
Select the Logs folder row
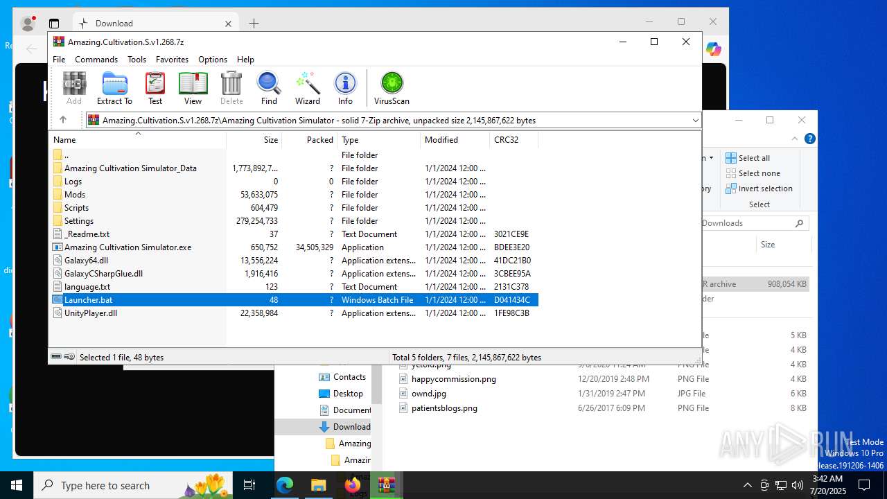pos(294,182)
